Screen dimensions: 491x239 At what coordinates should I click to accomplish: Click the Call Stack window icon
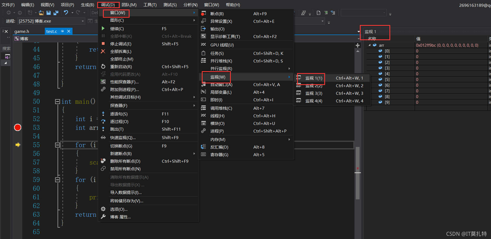(203, 108)
